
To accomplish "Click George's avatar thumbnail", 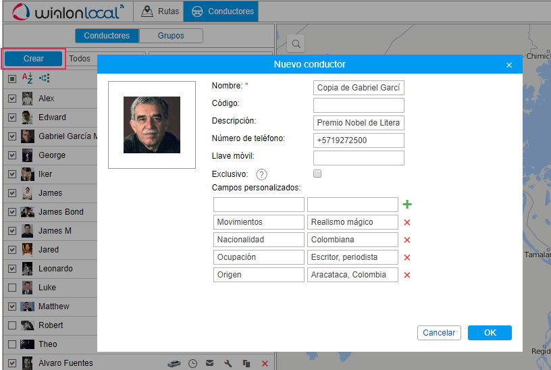I will [27, 155].
